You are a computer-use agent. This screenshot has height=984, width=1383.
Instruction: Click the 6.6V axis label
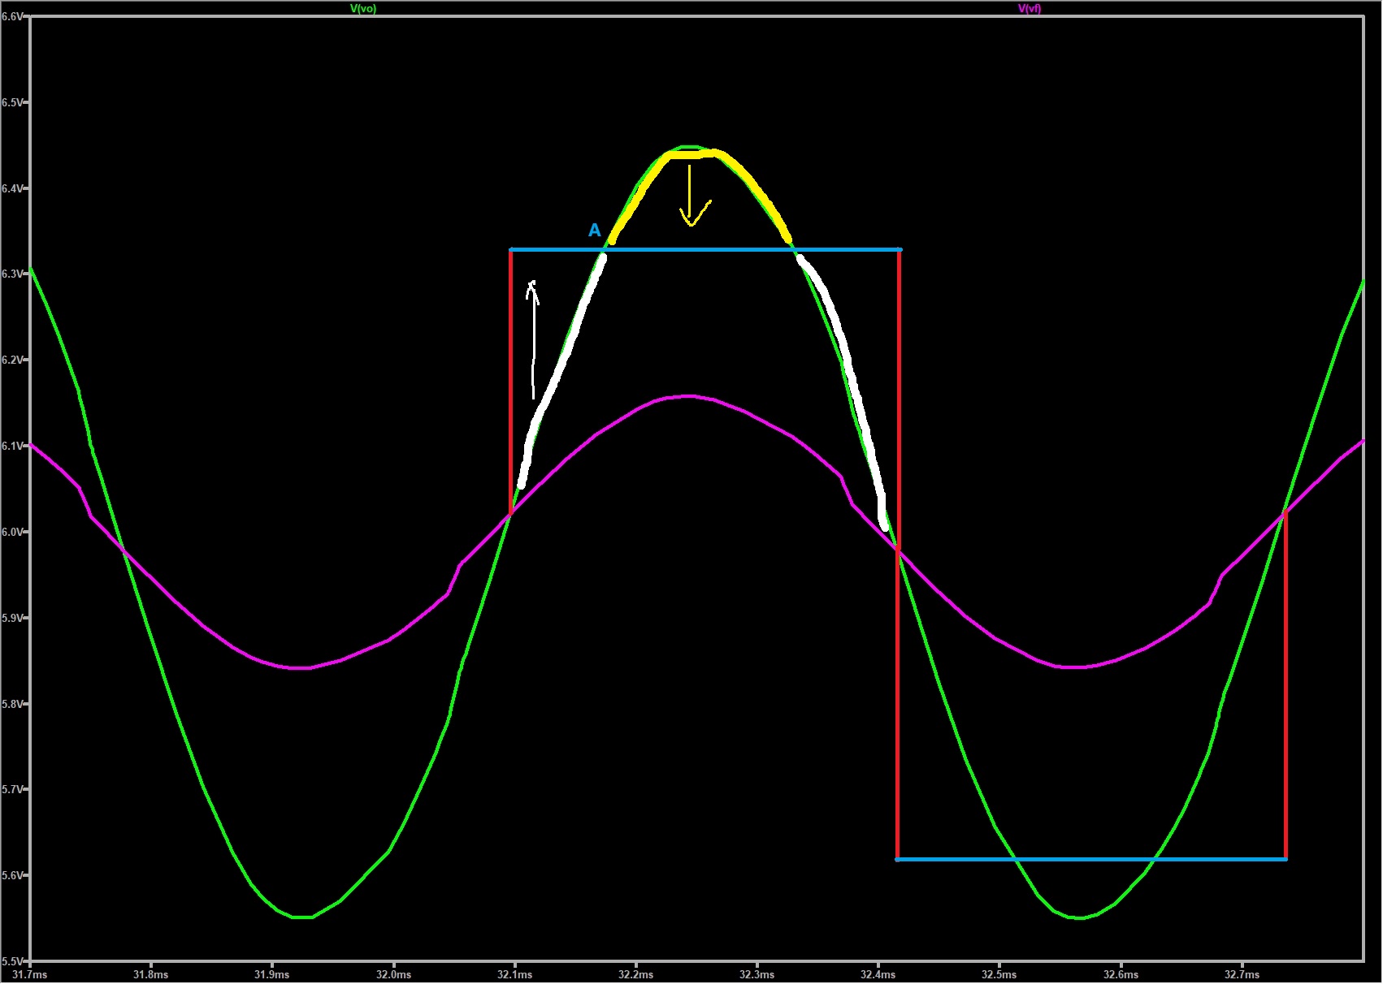click(12, 16)
